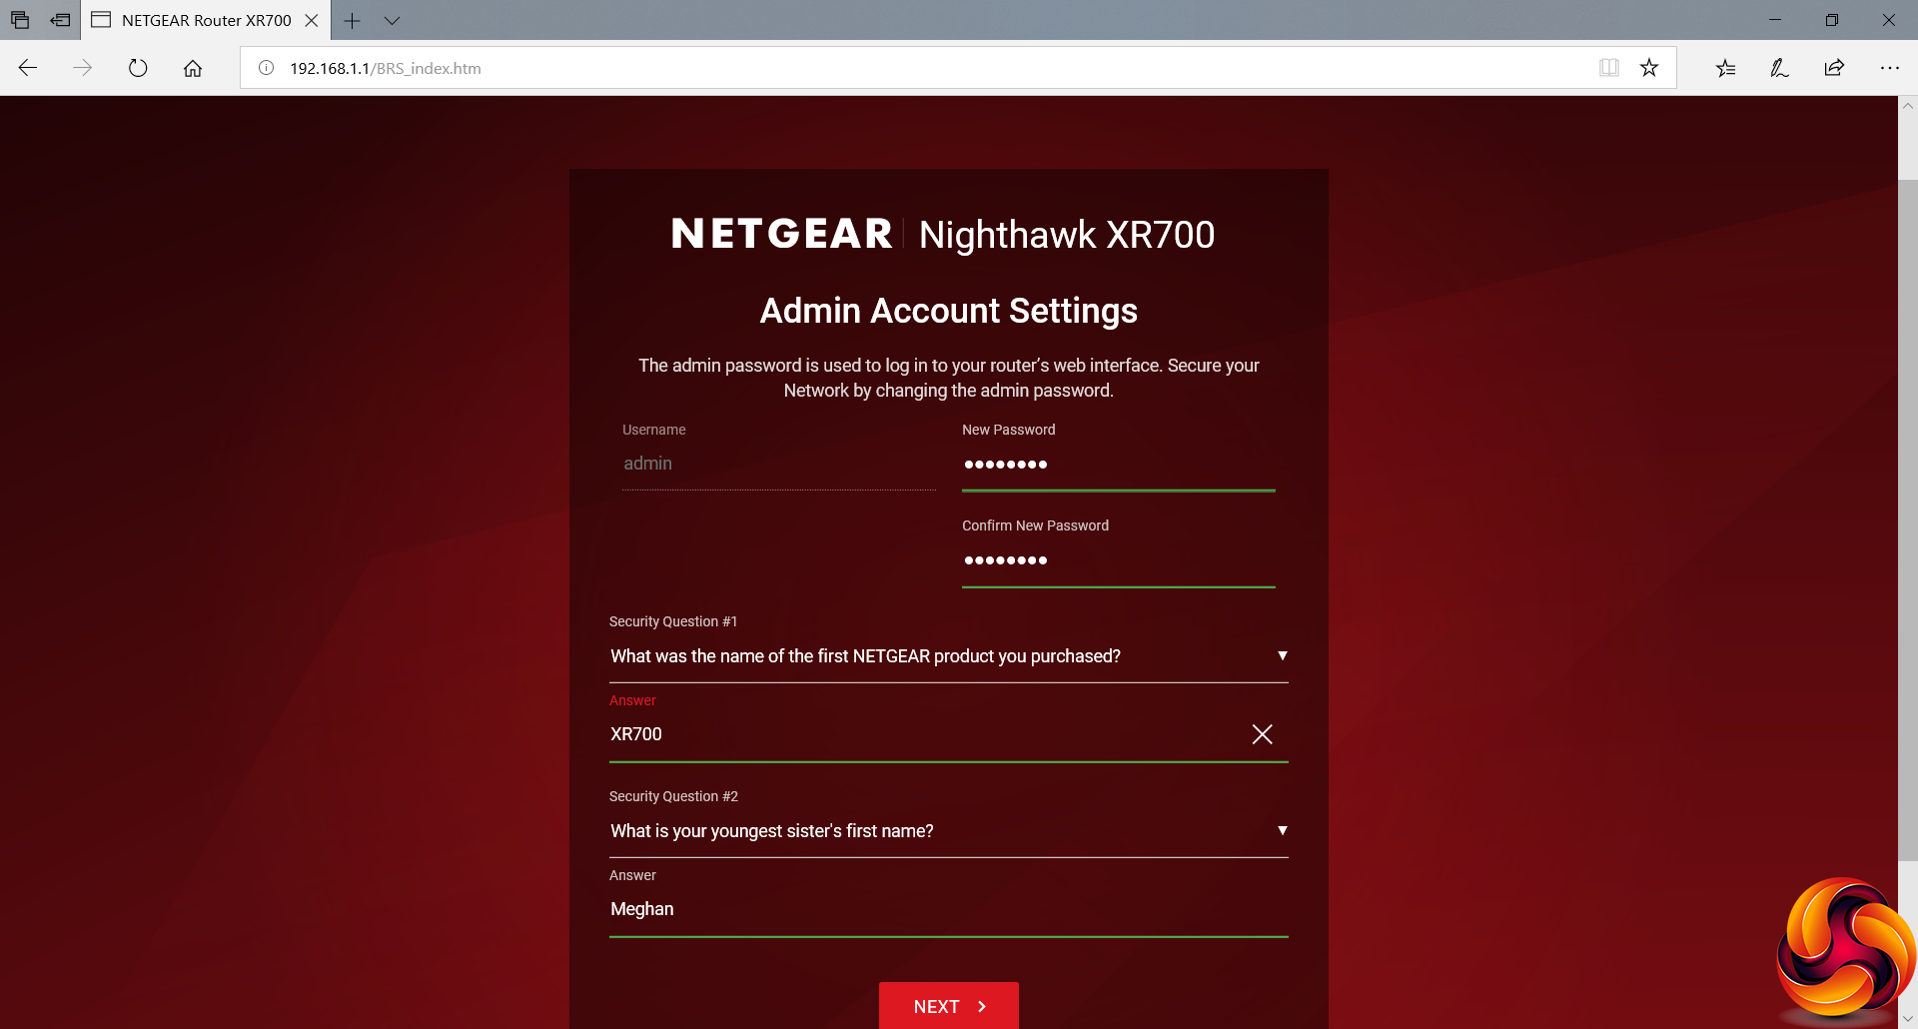1918x1029 pixels.
Task: Click the browser back arrow
Action: coord(28,68)
